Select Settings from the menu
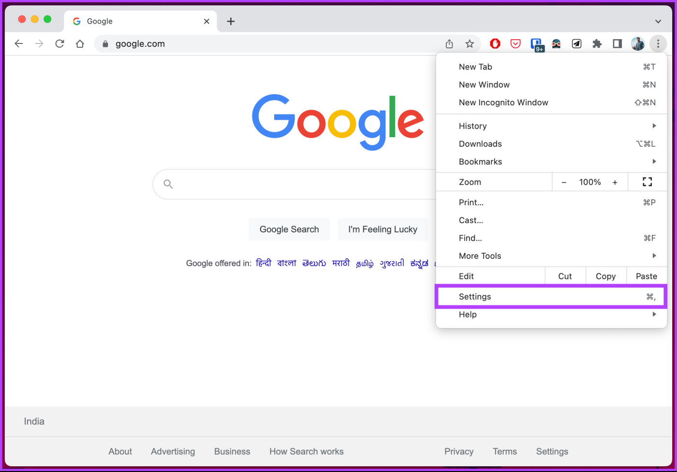 [475, 296]
